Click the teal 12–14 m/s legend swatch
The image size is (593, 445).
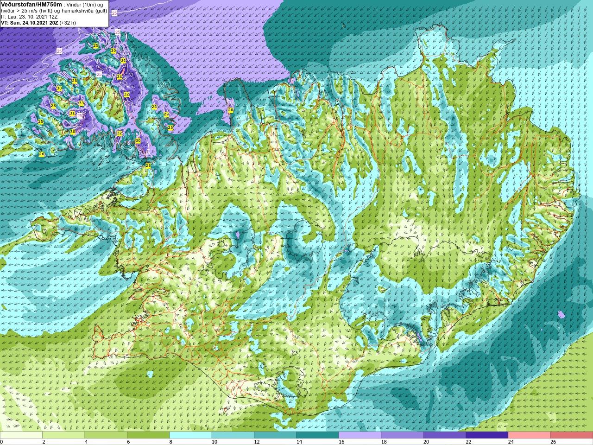pos(276,436)
